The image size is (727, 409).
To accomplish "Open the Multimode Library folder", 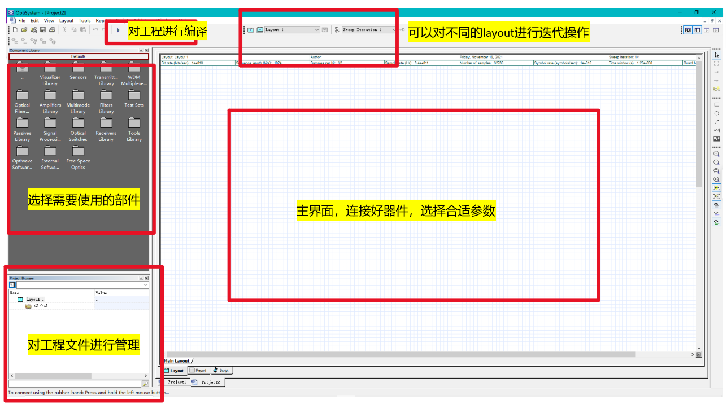I will 78,102.
